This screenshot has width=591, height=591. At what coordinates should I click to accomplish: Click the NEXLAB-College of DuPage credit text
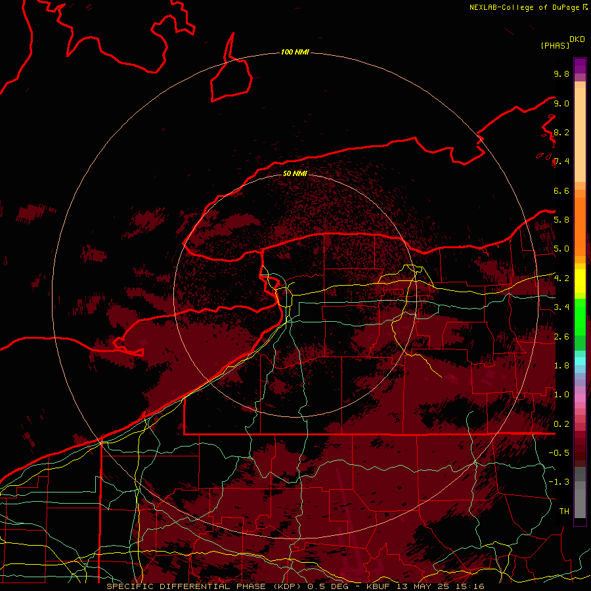click(x=524, y=7)
